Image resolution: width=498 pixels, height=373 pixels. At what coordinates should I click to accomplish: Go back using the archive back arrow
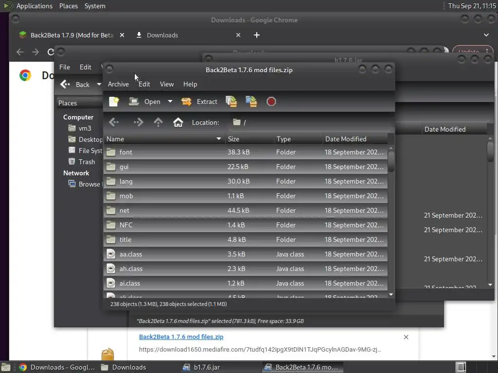[x=114, y=122]
